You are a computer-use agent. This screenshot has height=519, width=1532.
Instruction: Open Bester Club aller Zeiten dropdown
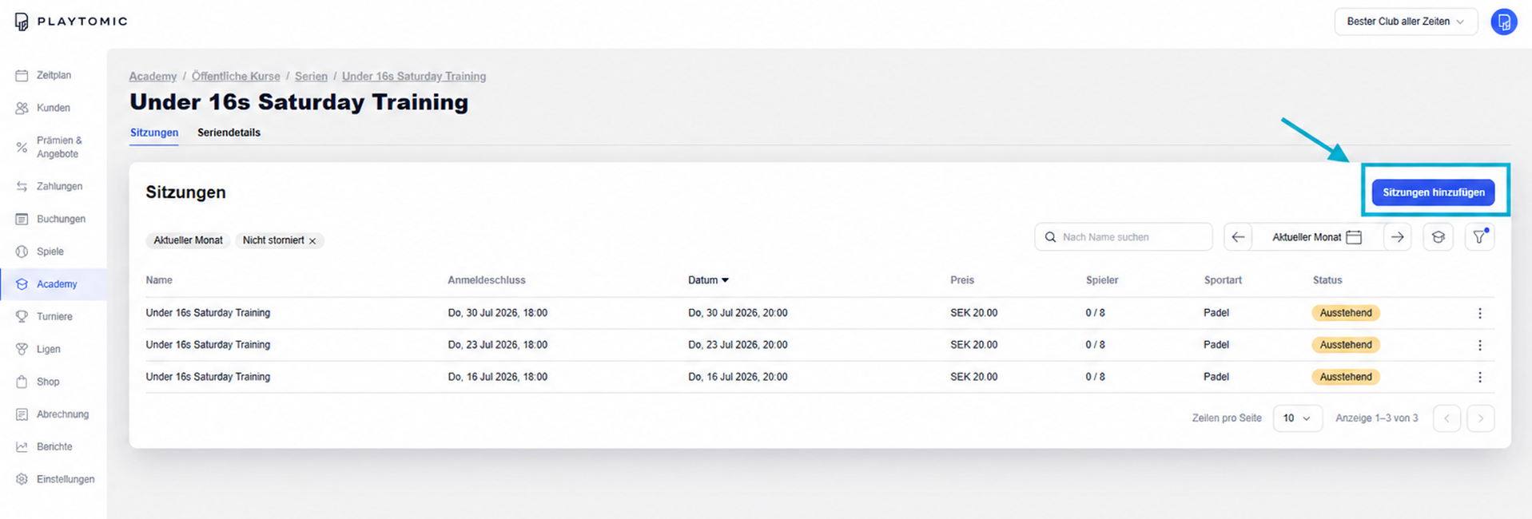click(x=1405, y=22)
